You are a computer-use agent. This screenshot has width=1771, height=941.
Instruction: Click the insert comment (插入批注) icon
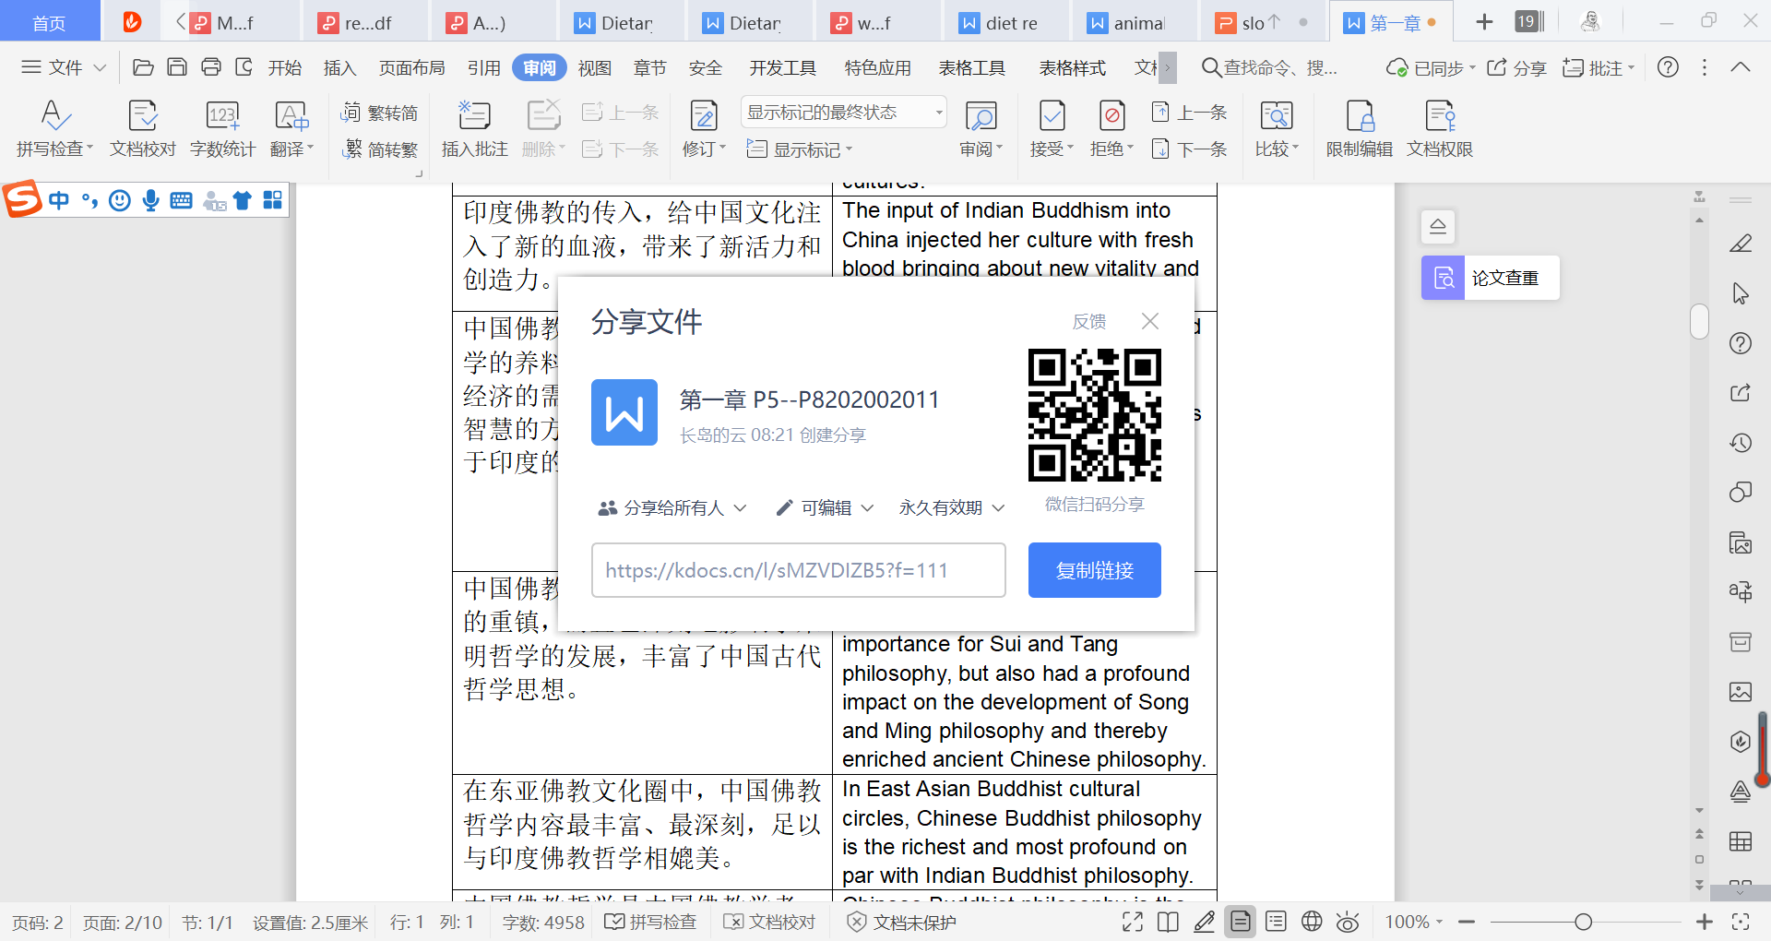474,117
